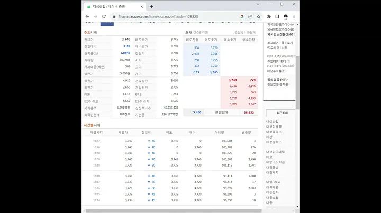Click the buy volume 4,995 in order book

[252, 98]
